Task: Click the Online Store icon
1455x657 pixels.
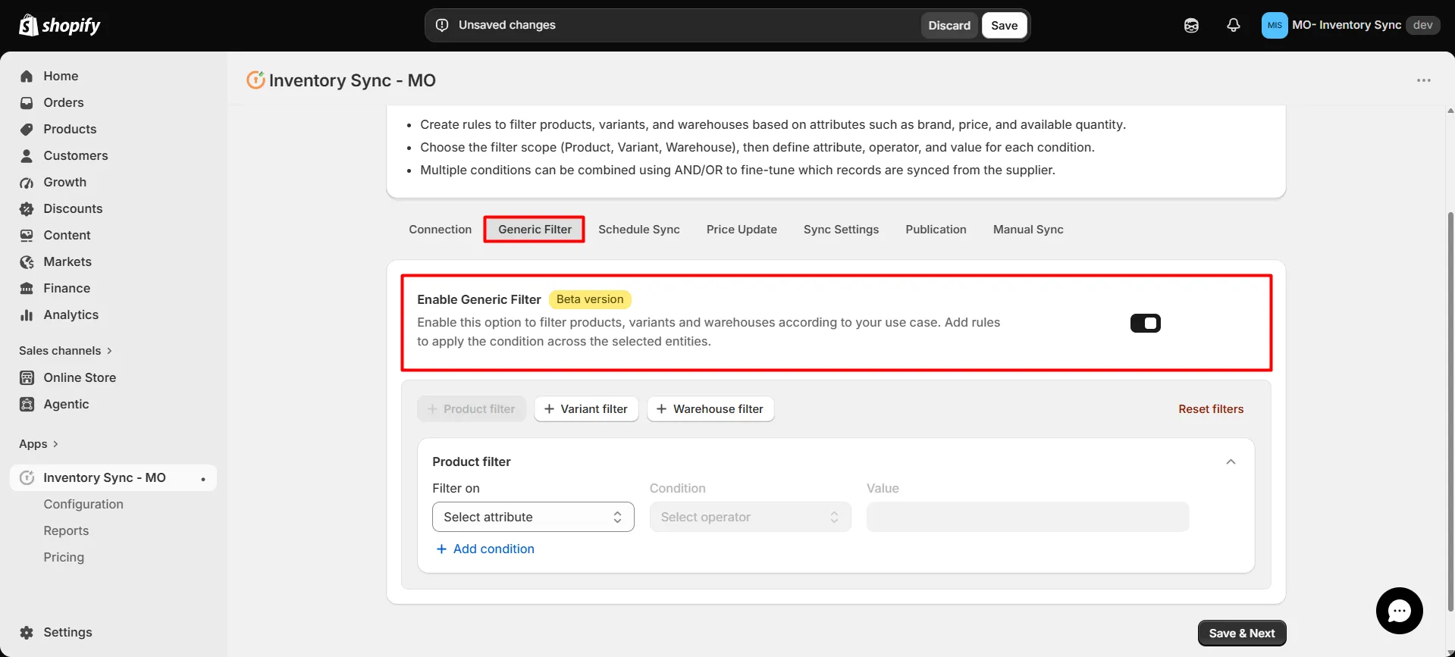Action: click(x=27, y=377)
